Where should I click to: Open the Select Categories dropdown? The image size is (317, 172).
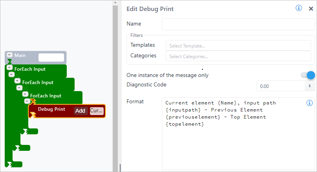[238, 56]
